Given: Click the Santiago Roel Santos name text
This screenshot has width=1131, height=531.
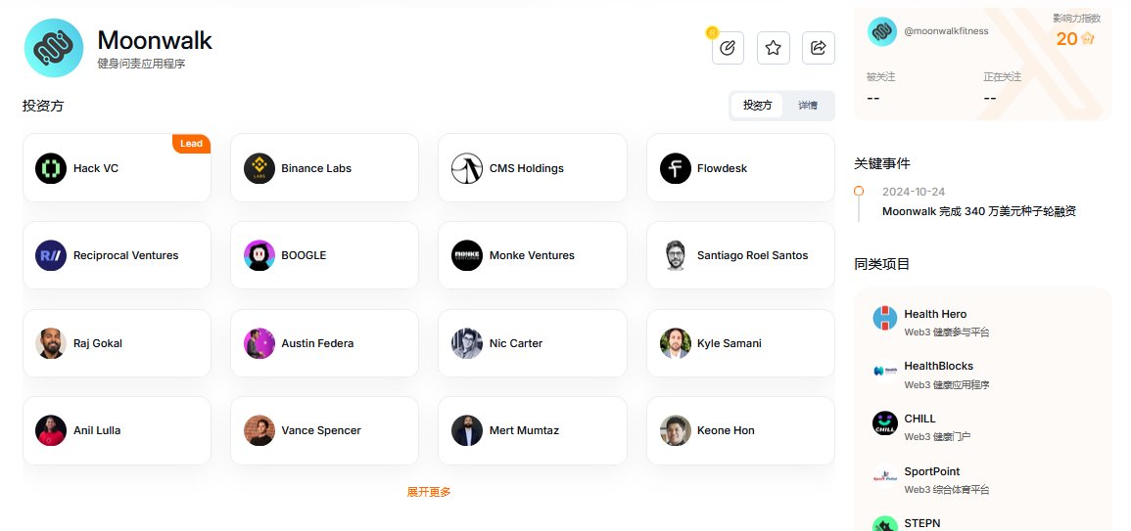Looking at the screenshot, I should click(x=752, y=255).
